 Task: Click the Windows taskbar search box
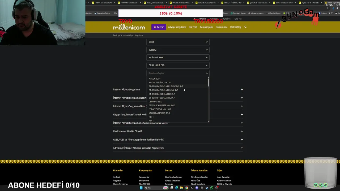tap(157, 188)
